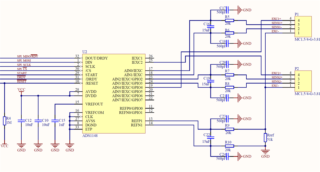Click the MC1,5/4-G-3,81 label under P1
320x172 pixels.
[307, 39]
